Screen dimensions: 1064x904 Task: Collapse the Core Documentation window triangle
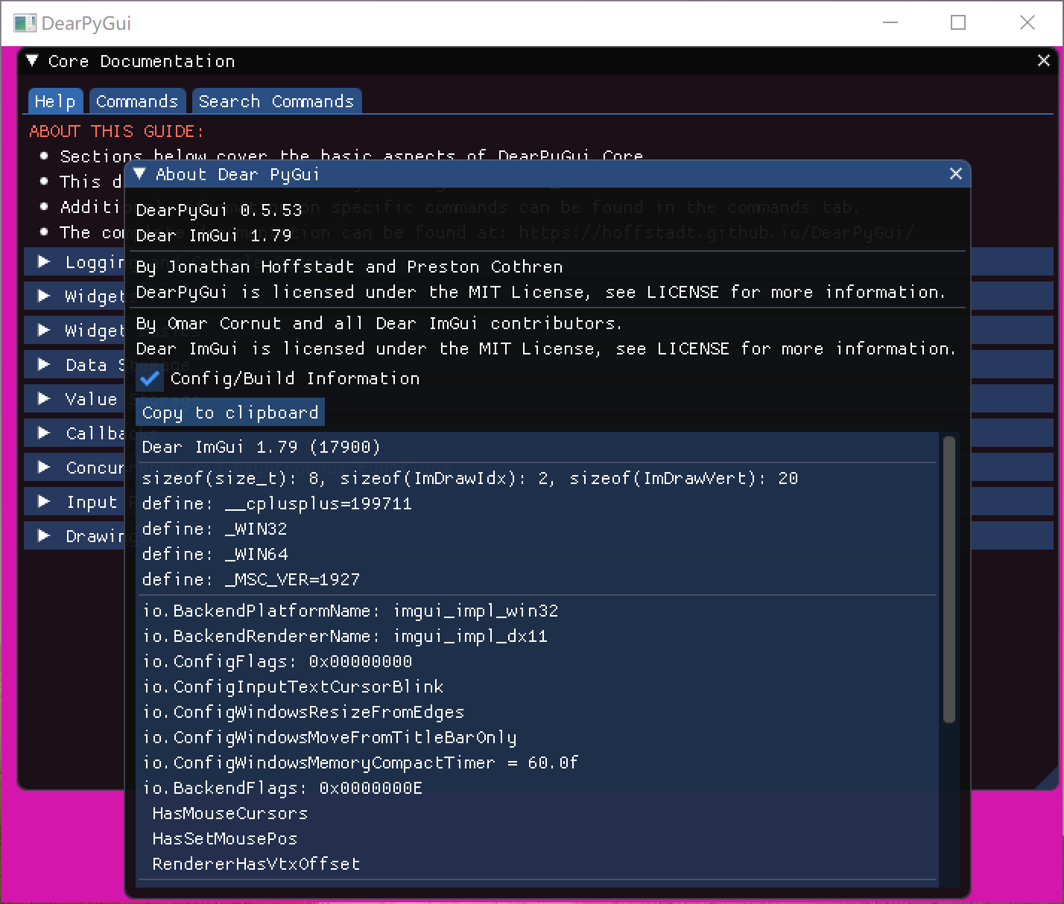point(32,61)
